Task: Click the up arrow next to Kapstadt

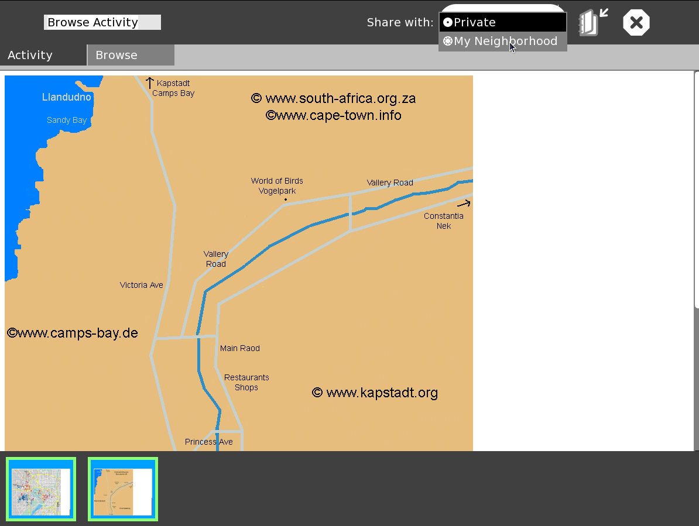Action: (x=150, y=83)
